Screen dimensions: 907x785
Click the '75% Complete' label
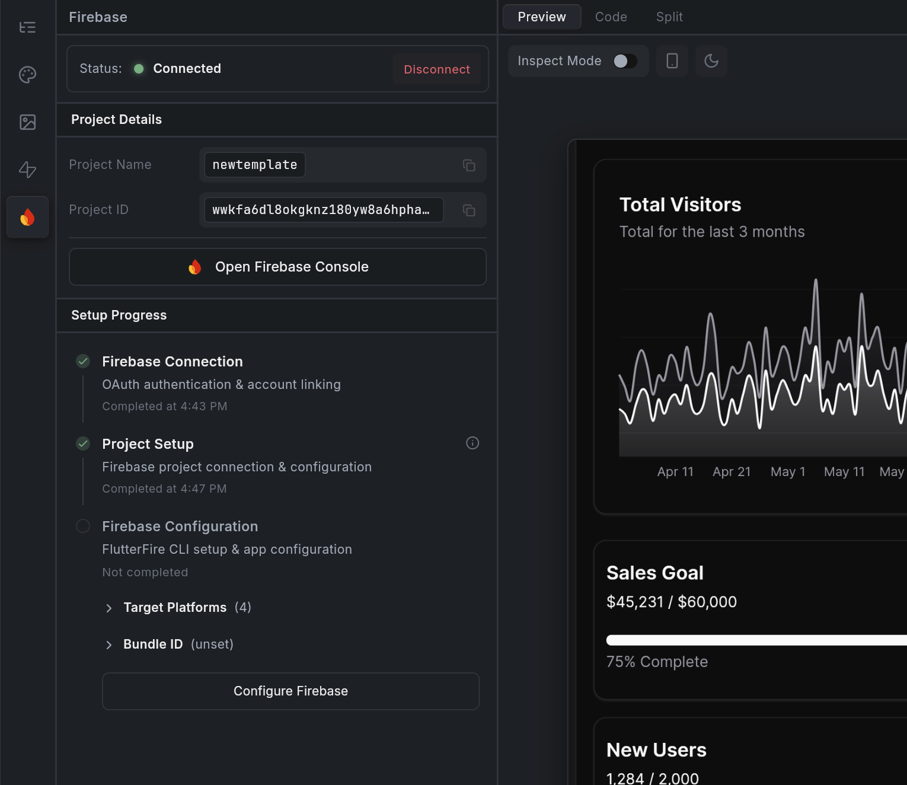(657, 662)
